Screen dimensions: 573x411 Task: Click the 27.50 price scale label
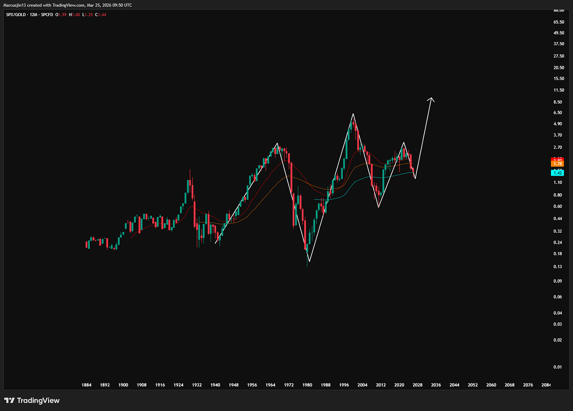pos(559,56)
